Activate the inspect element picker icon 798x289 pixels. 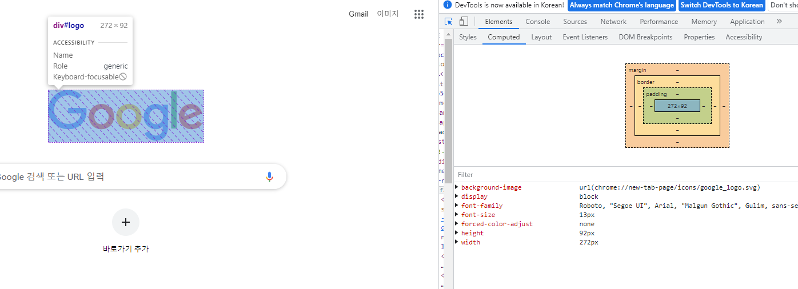click(449, 22)
